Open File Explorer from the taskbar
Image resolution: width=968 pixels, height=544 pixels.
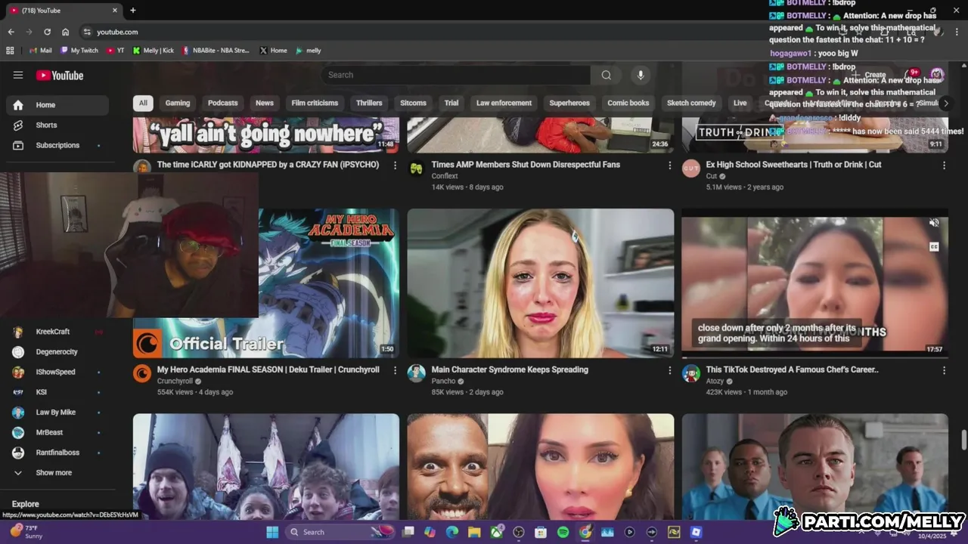(474, 532)
